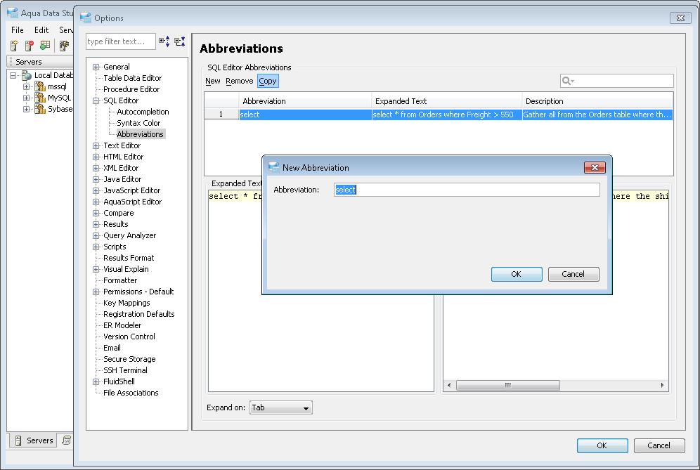
Task: Expand the mssql server node
Action: pos(26,86)
